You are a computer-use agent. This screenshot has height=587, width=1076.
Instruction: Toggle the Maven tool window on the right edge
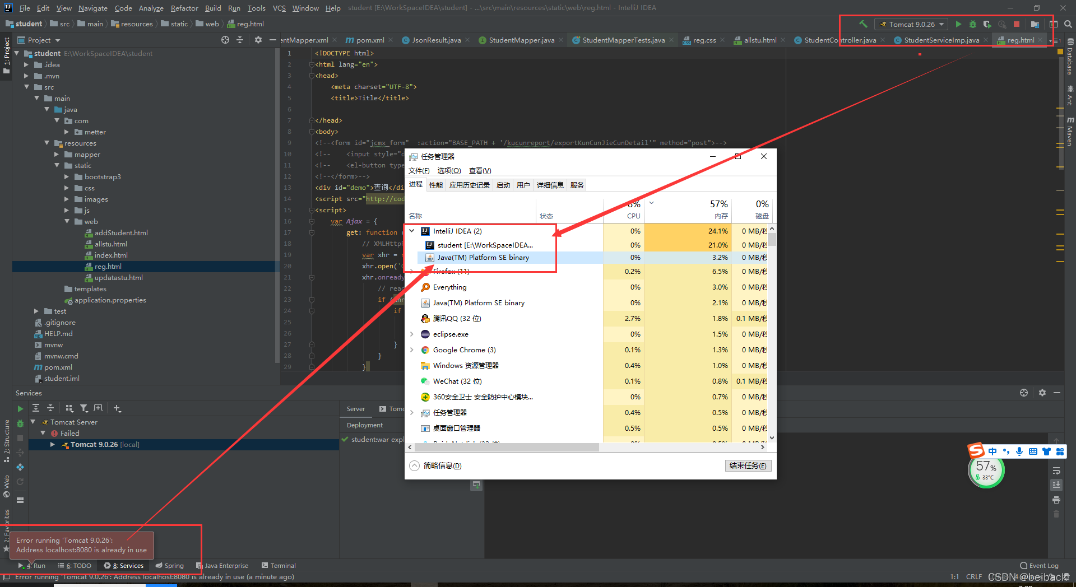[1070, 132]
